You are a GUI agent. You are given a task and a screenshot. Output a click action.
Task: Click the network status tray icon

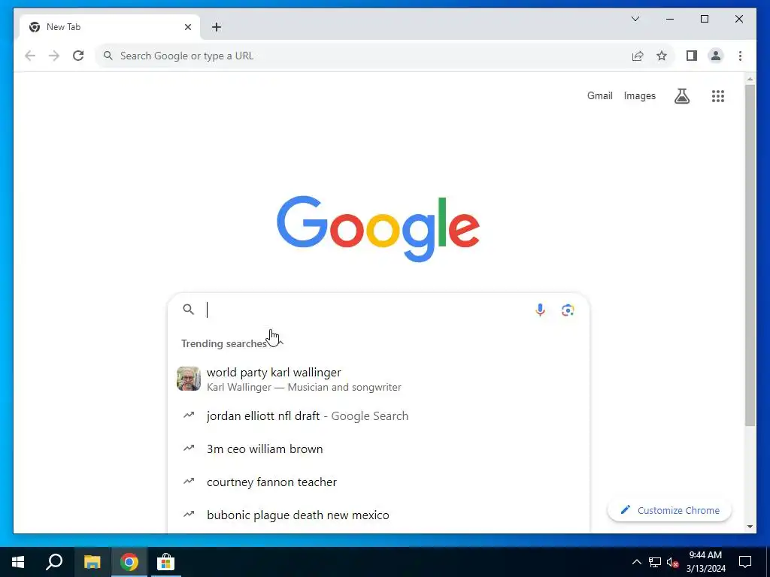[x=655, y=562]
